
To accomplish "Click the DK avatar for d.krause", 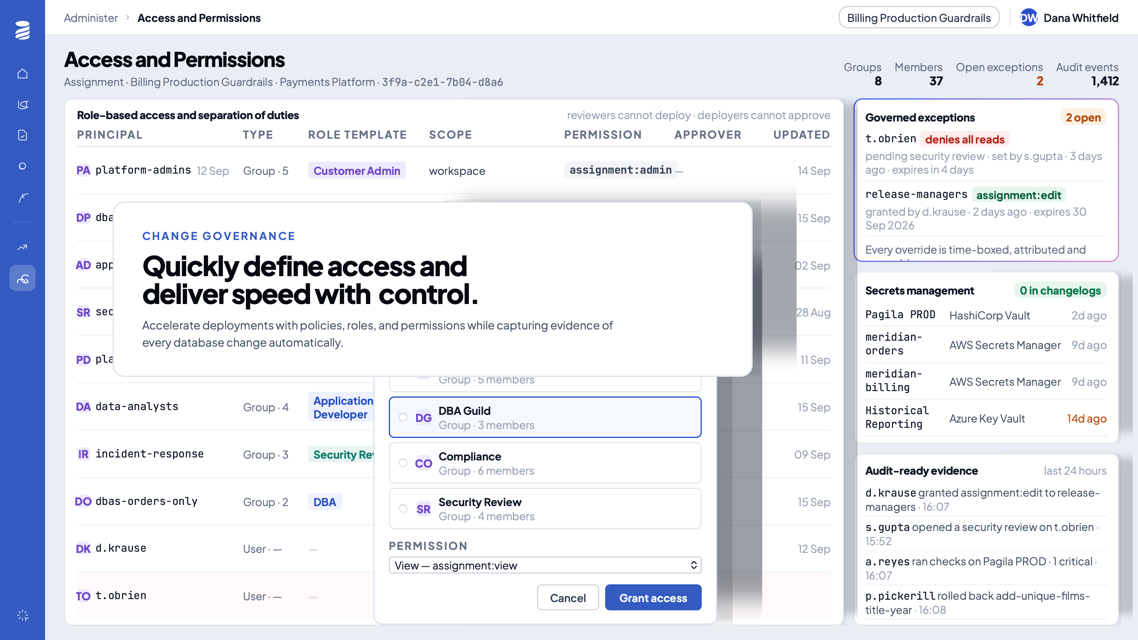I will (x=83, y=548).
